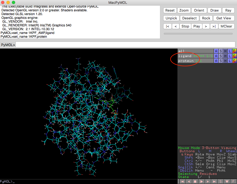Click the State frame counter text
Image resolution: width=237 pixels, height=184 pixels.
(x=194, y=177)
